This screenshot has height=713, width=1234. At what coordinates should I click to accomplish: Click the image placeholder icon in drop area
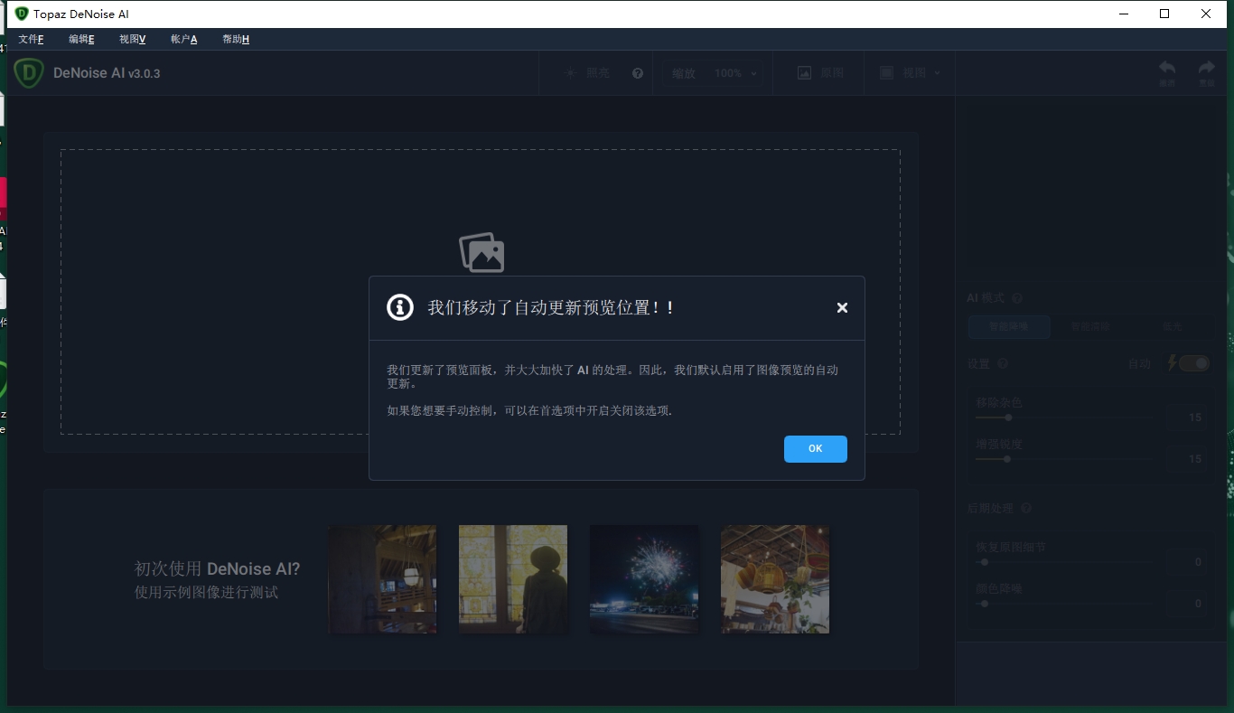point(481,252)
